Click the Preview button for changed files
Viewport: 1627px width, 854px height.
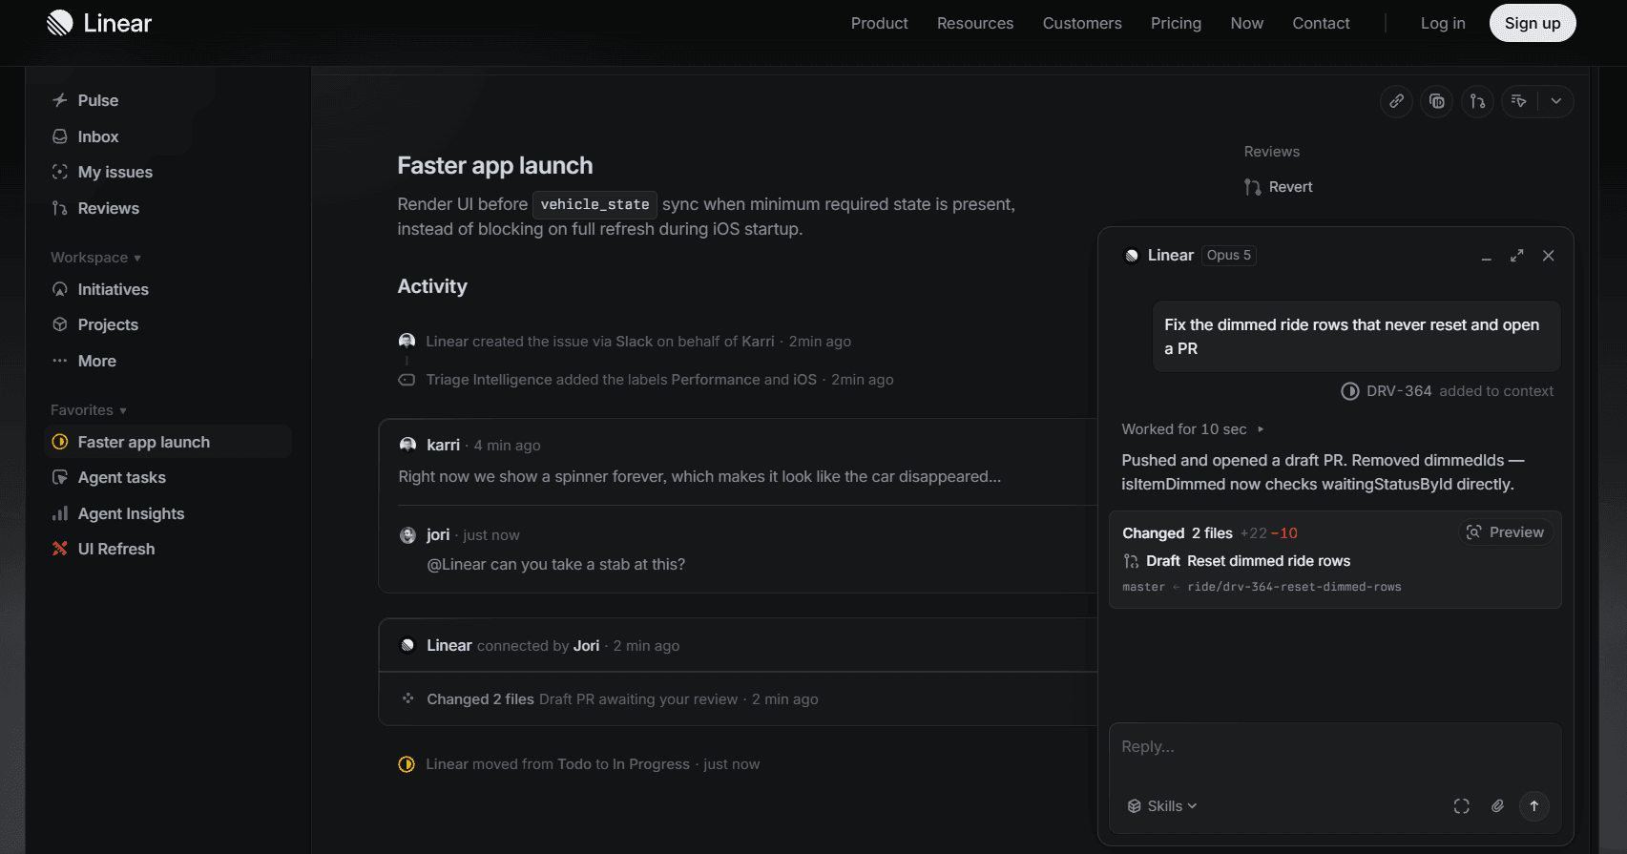click(x=1505, y=532)
